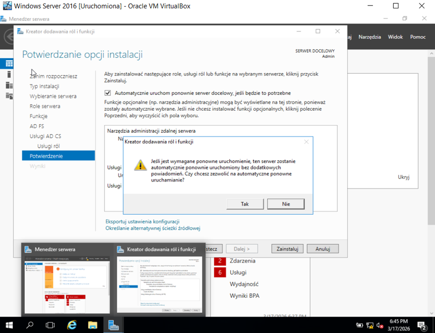The width and height of the screenshot is (435, 333).
Task: Open the Widok menu
Action: click(x=395, y=37)
